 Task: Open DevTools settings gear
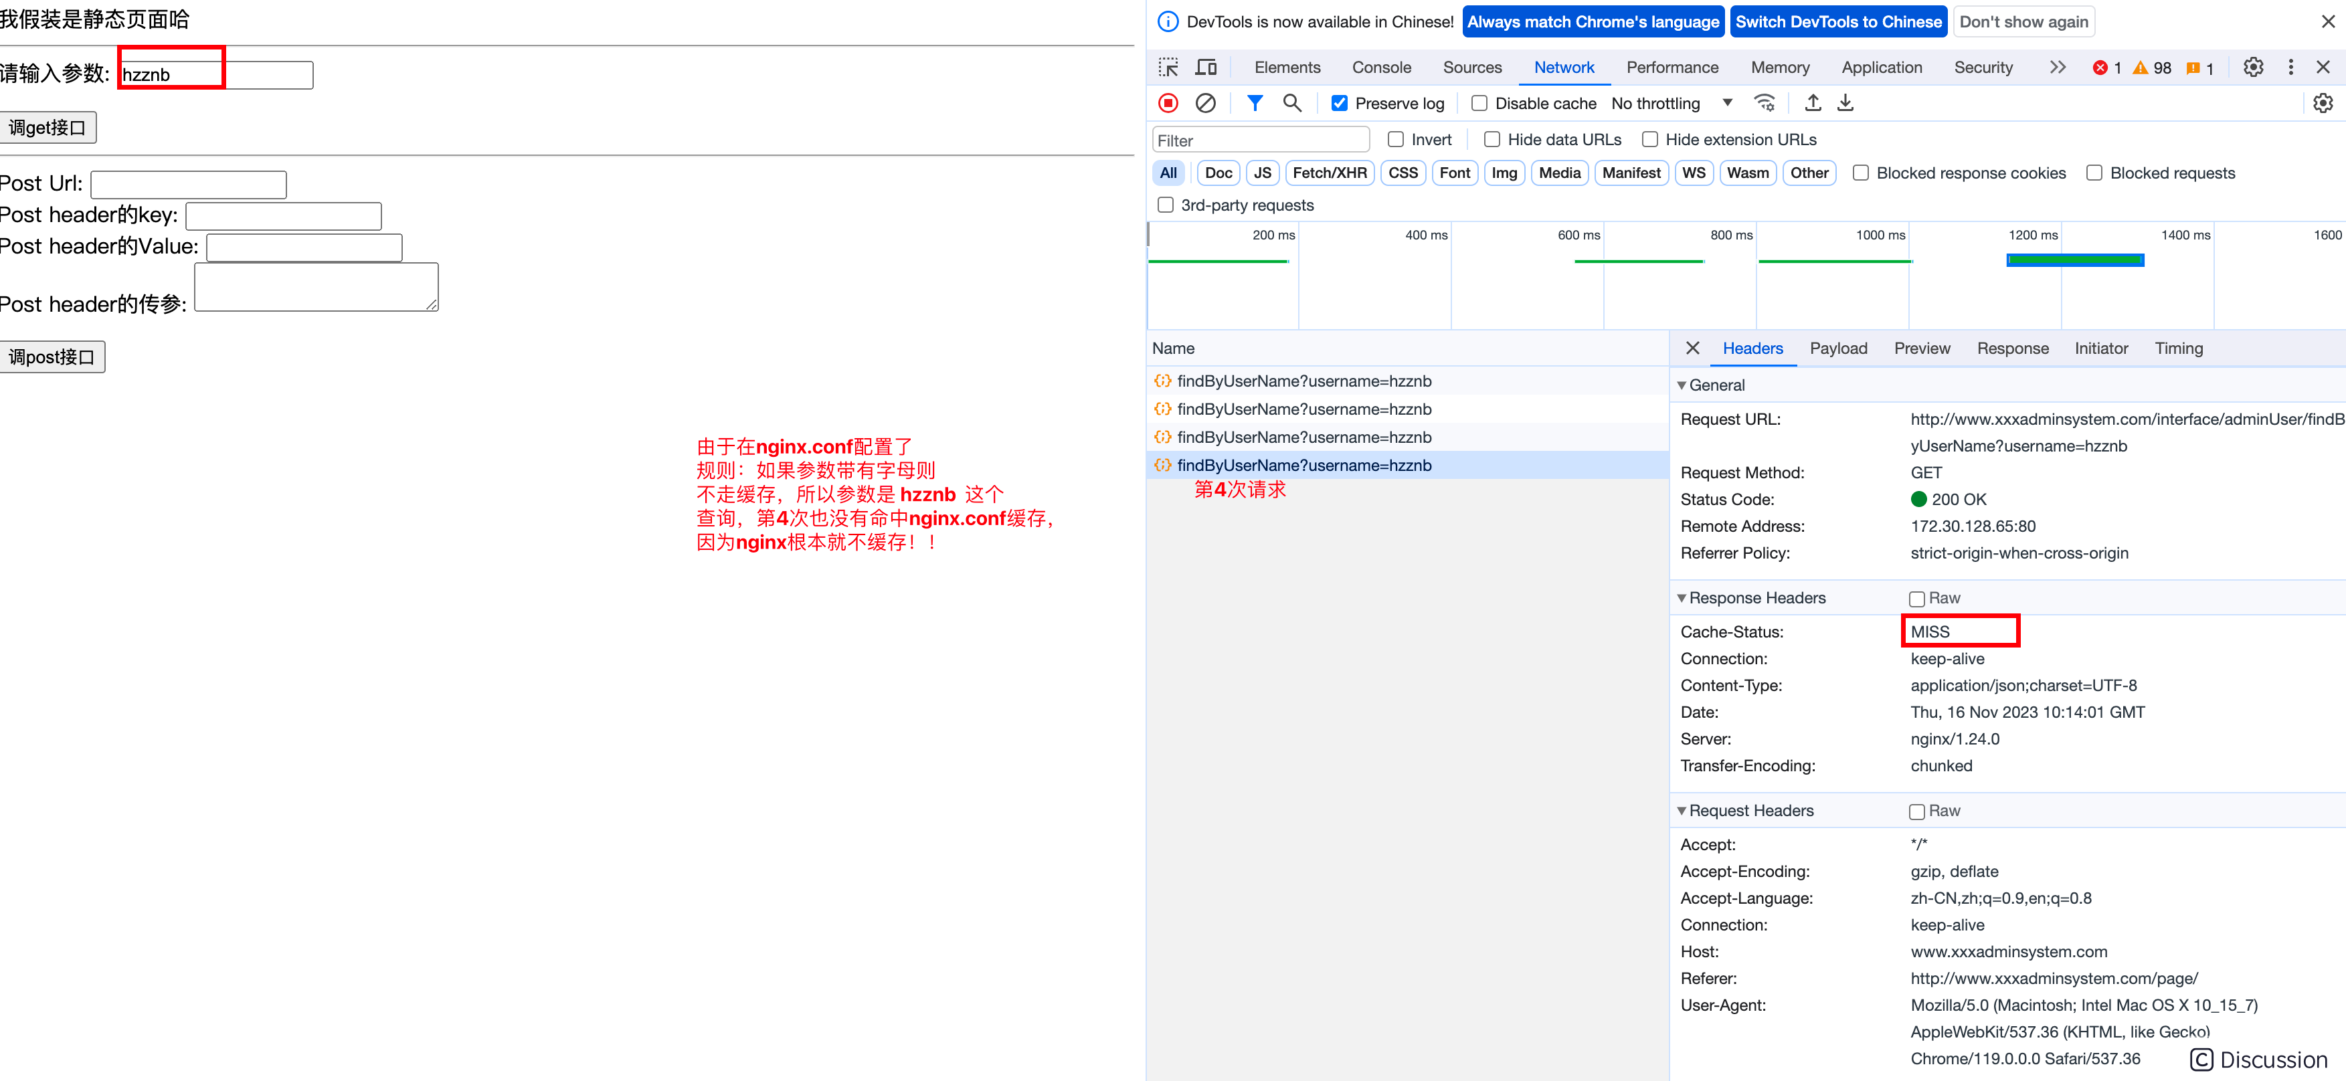click(2252, 68)
